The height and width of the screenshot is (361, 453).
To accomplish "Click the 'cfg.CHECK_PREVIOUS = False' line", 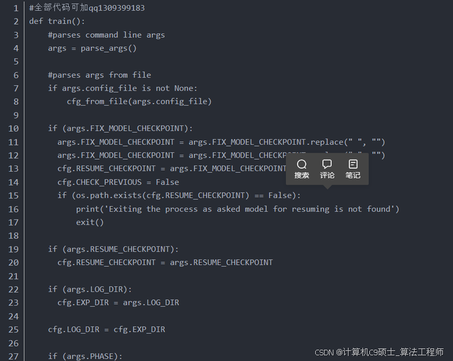I will [118, 182].
